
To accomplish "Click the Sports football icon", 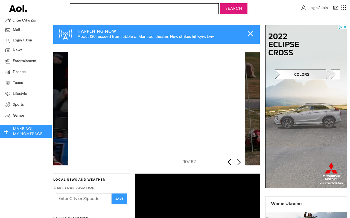I will coord(8,105).
